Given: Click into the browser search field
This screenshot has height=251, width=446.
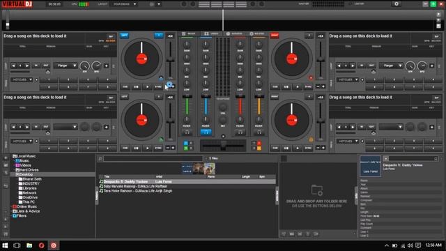Looking at the screenshot, I should point(153,159).
